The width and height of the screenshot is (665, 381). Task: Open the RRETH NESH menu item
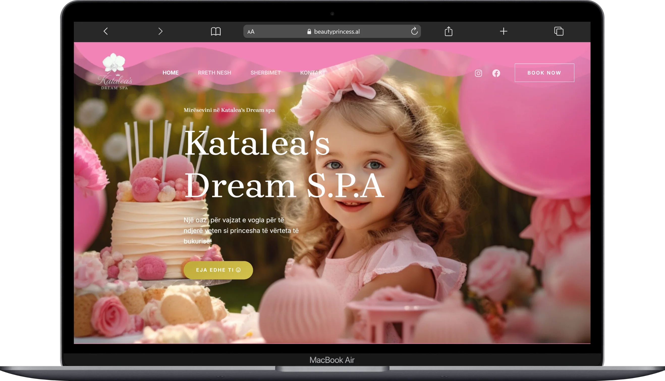point(214,73)
